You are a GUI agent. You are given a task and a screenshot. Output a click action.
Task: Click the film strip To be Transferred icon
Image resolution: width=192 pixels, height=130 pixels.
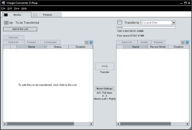tap(8, 23)
